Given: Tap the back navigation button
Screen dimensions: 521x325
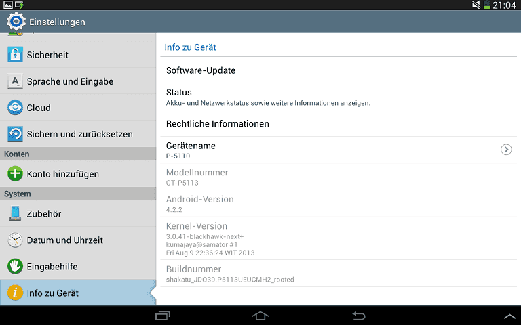Looking at the screenshot, I should (358, 316).
